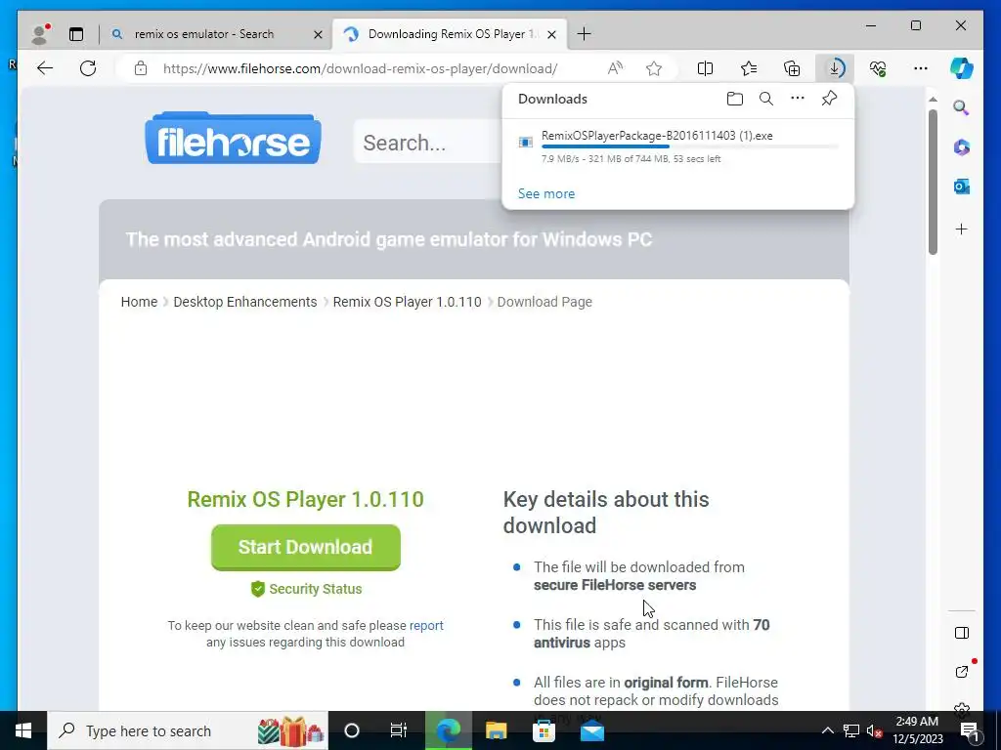Open link in new window sidebar icon
The image size is (1001, 750).
tap(962, 672)
